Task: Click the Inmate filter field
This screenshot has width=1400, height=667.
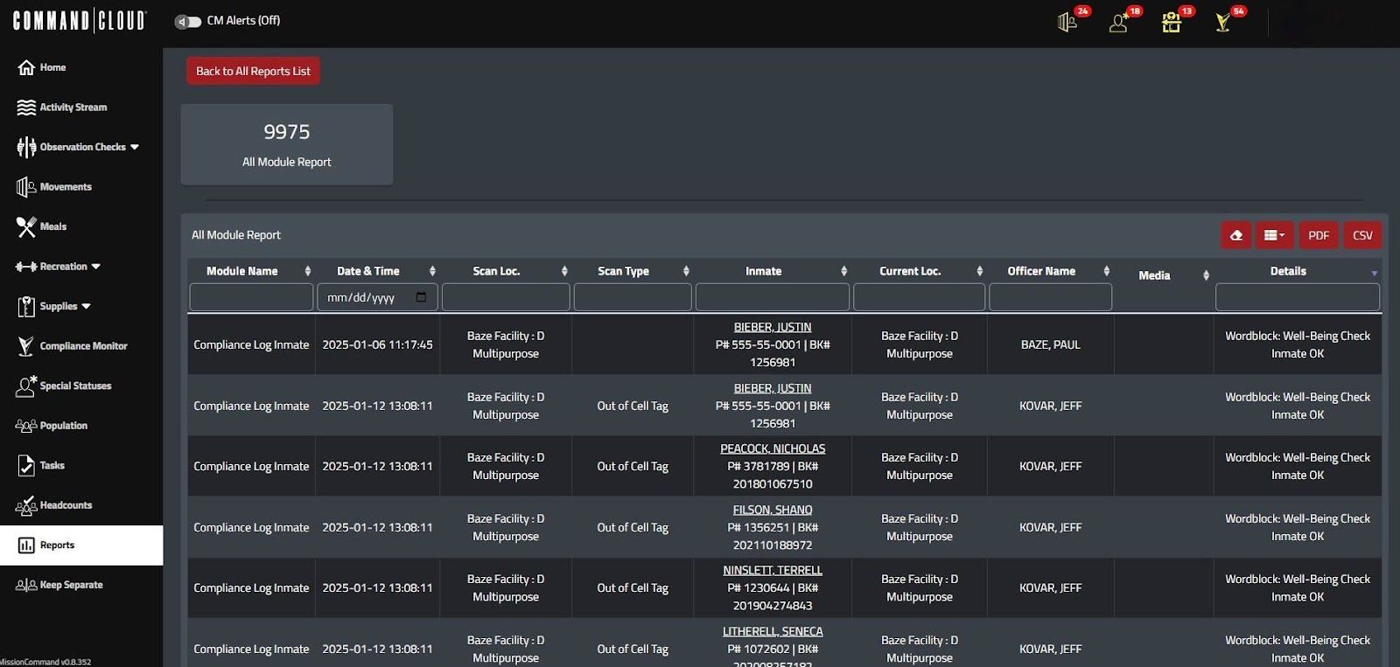Action: [773, 297]
